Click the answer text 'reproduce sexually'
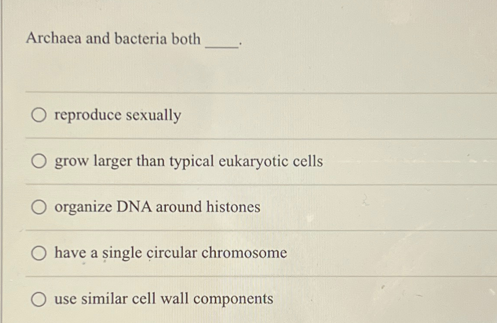 coord(117,115)
